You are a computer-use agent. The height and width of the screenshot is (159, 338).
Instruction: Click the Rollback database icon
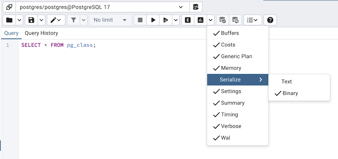coord(235,20)
